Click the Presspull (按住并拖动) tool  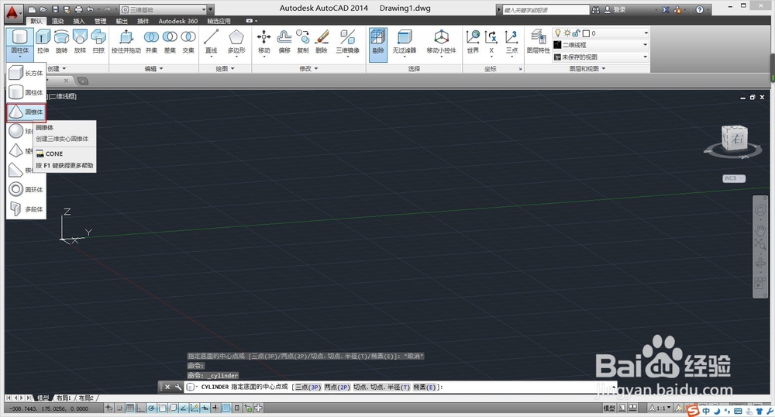coord(126,42)
